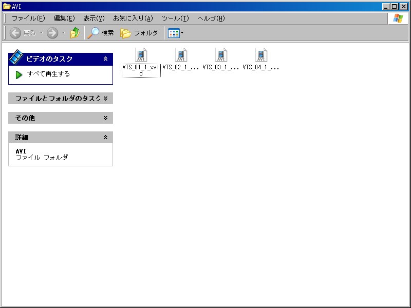Collapse the ビデオのタスク panel

coord(105,59)
